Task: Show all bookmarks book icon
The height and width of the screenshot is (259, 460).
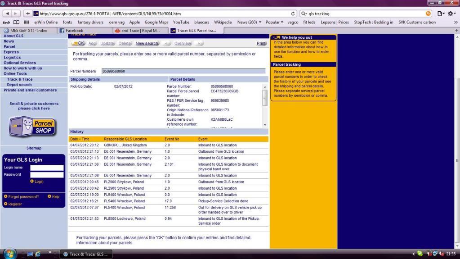Action: [x=17, y=23]
